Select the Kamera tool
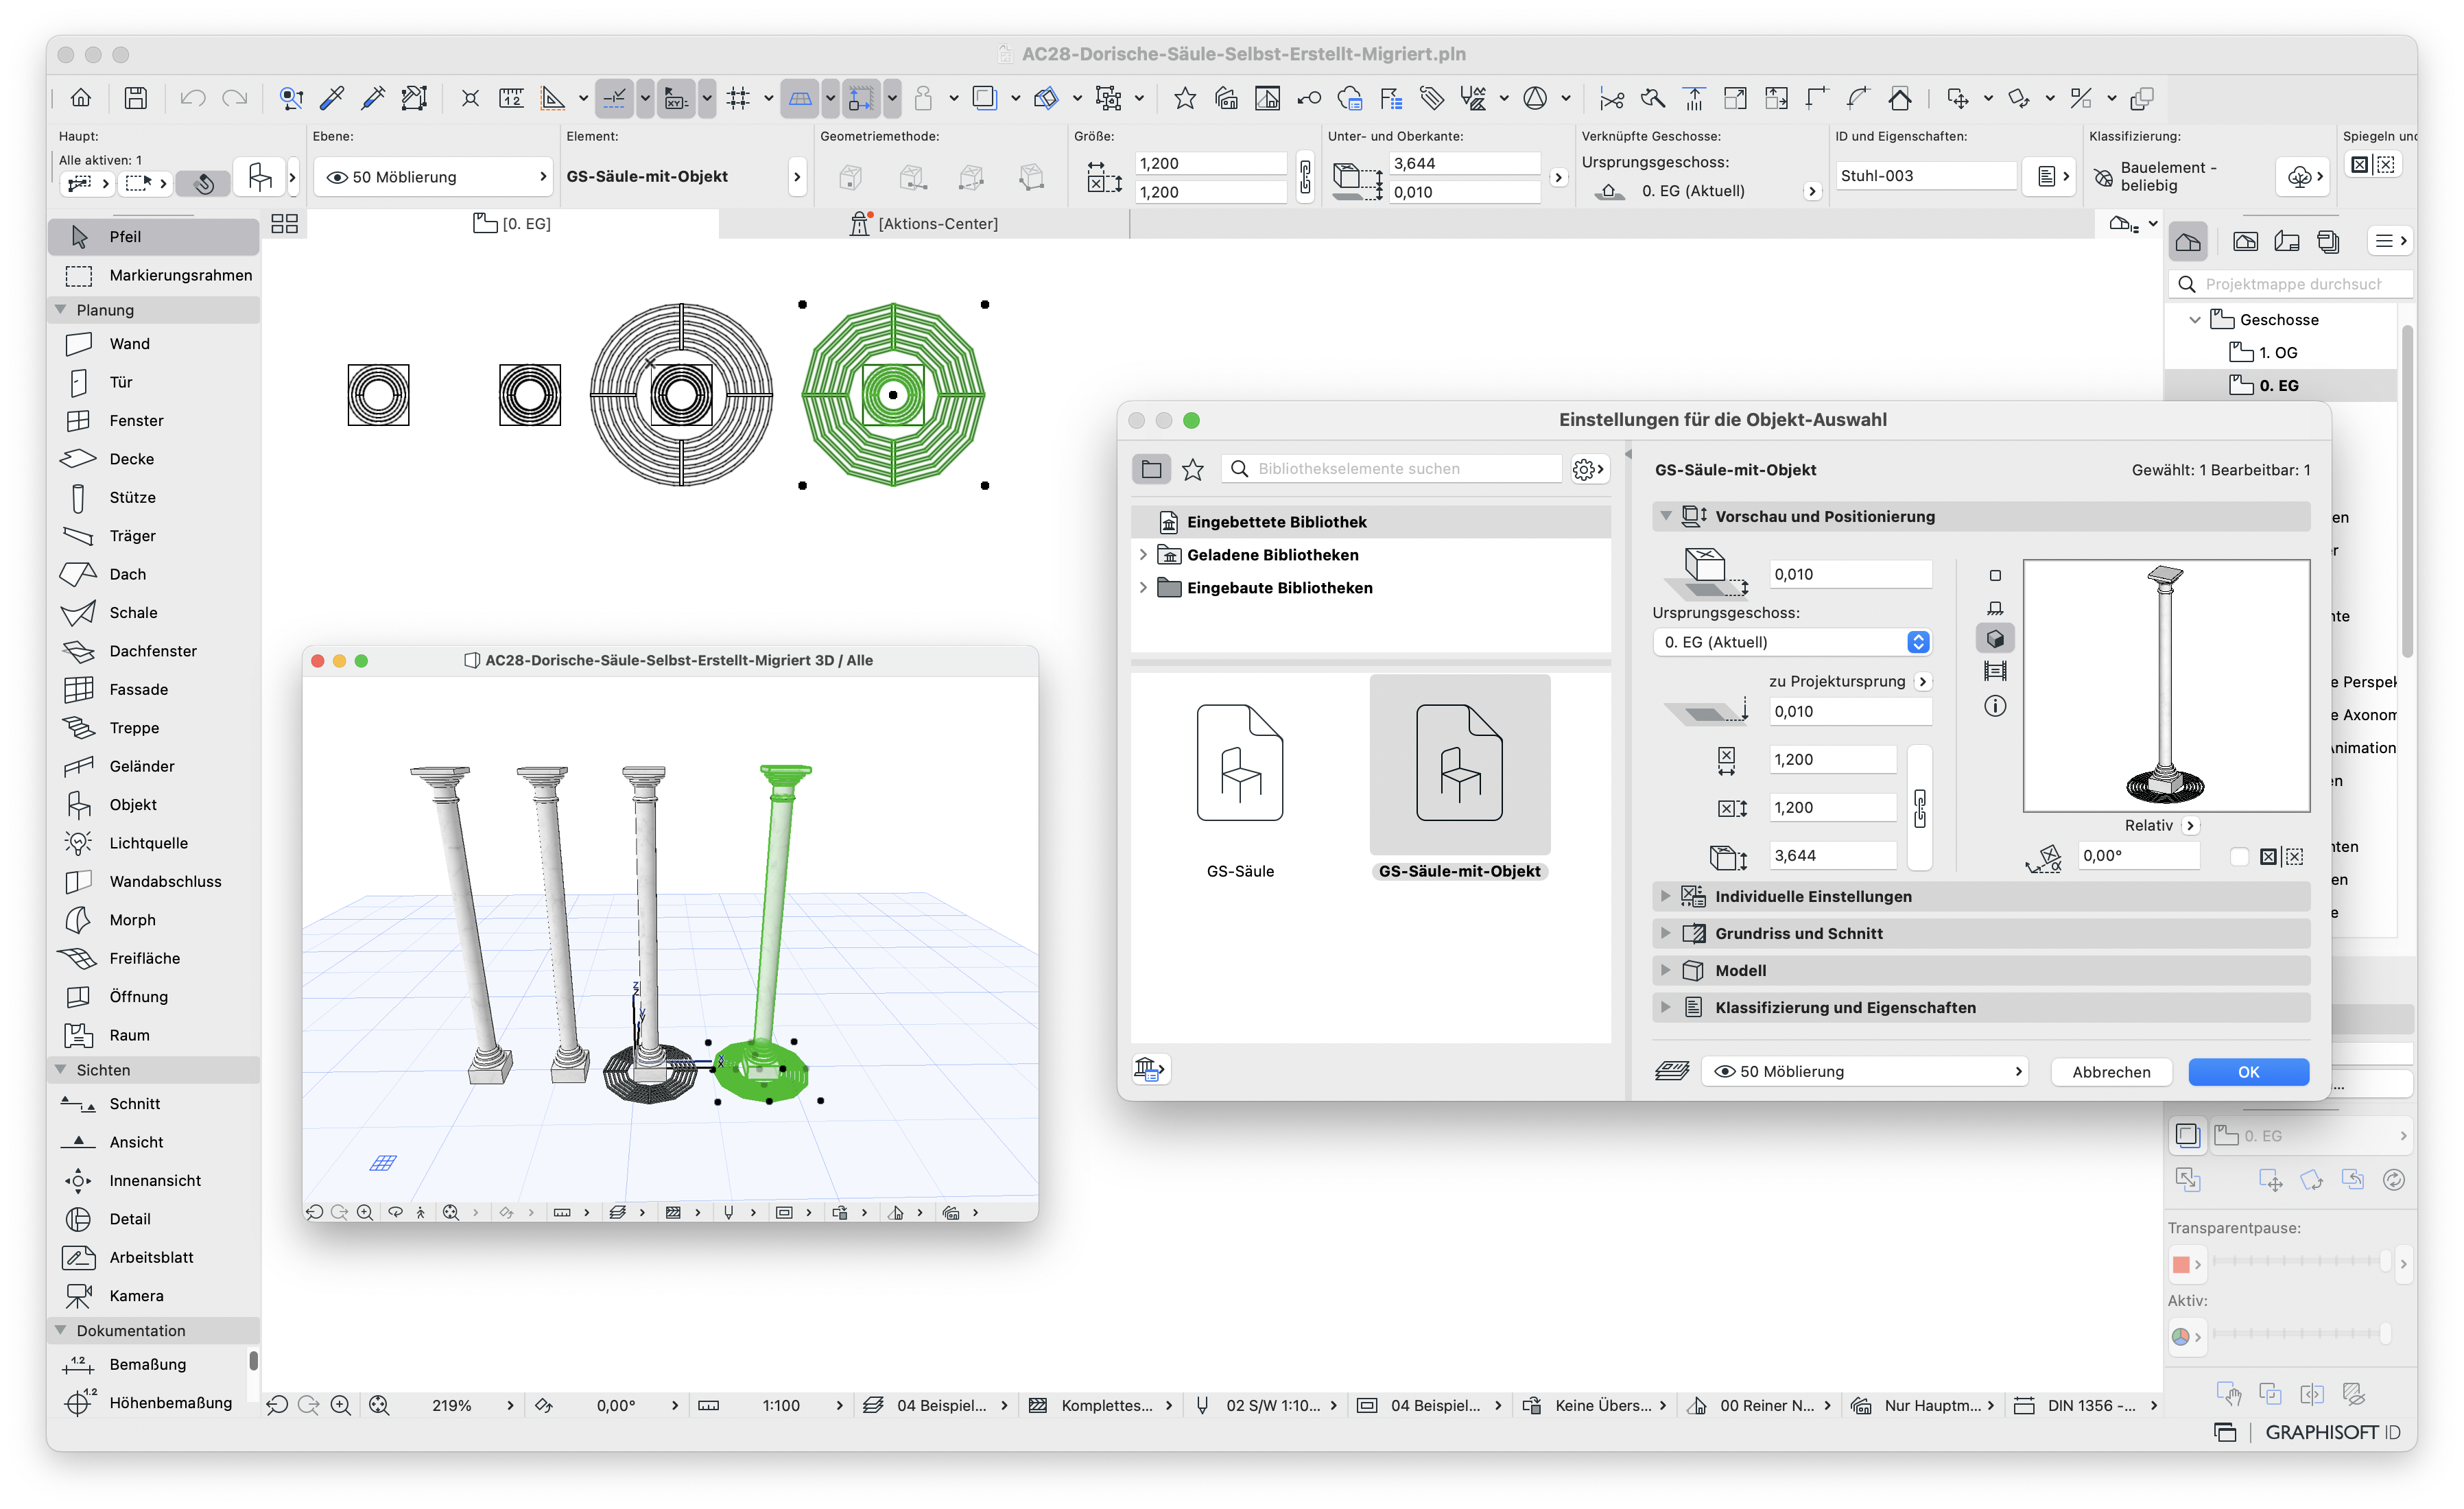The width and height of the screenshot is (2464, 1509). pos(153,1296)
